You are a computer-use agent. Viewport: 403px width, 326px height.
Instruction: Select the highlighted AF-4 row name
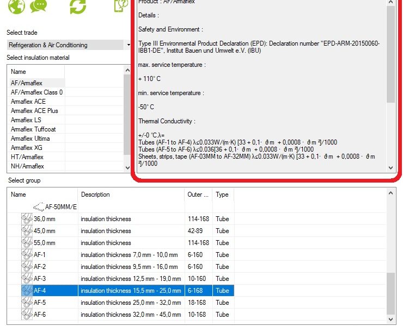[40, 290]
